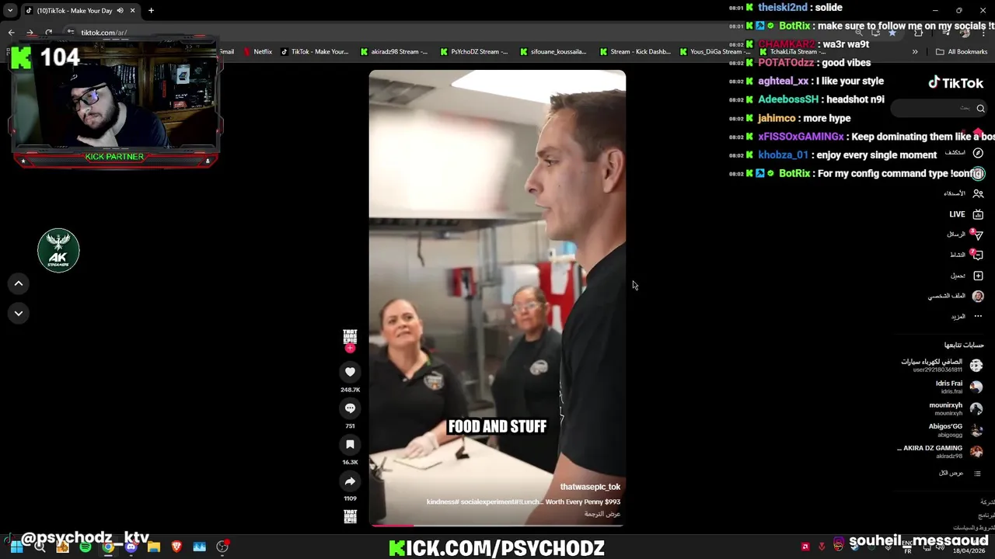Open Activity notifications icon in sidebar
The width and height of the screenshot is (995, 559).
point(978,255)
